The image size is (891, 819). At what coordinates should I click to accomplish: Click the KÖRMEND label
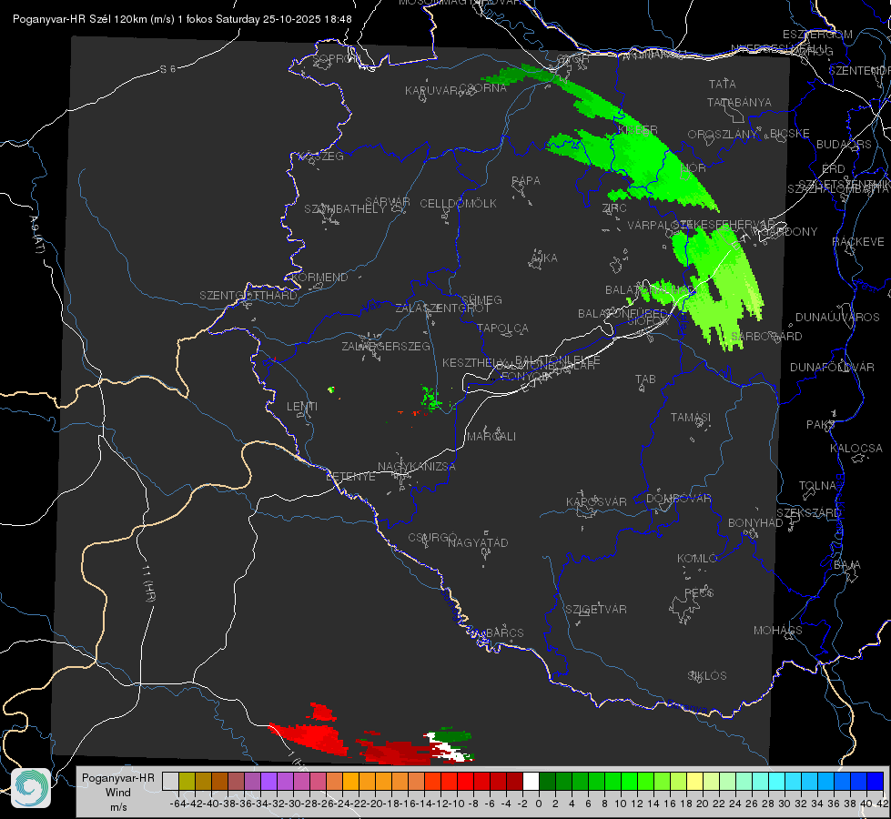(319, 278)
